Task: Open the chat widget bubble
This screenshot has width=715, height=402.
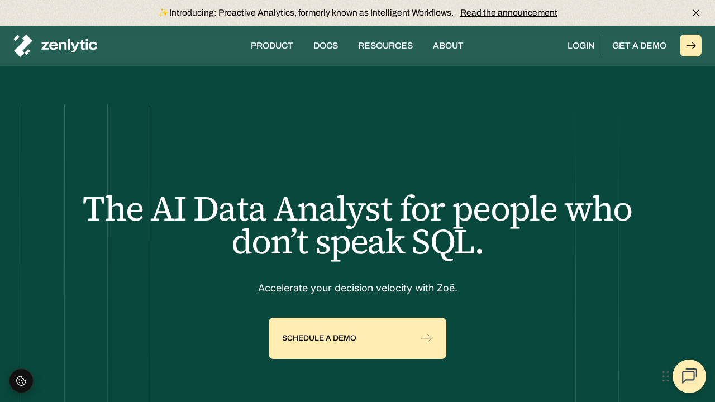Action: point(689,376)
